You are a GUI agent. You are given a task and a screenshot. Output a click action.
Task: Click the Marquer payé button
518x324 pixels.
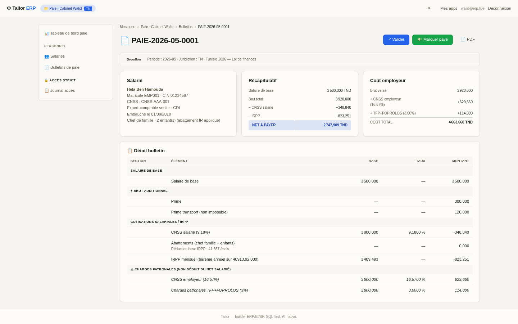[x=432, y=40]
